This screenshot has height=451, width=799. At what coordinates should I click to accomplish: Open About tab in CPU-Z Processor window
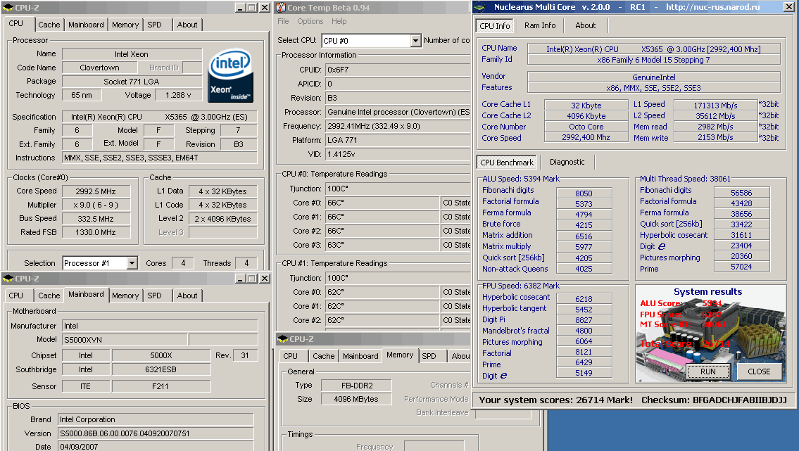[187, 25]
